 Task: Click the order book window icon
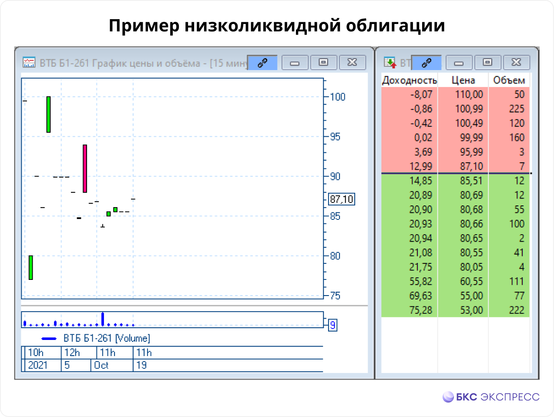pos(390,63)
